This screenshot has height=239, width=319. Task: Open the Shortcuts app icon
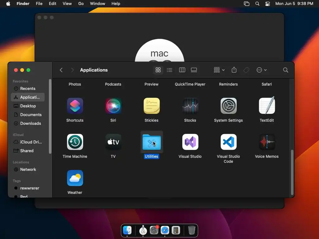pos(75,106)
